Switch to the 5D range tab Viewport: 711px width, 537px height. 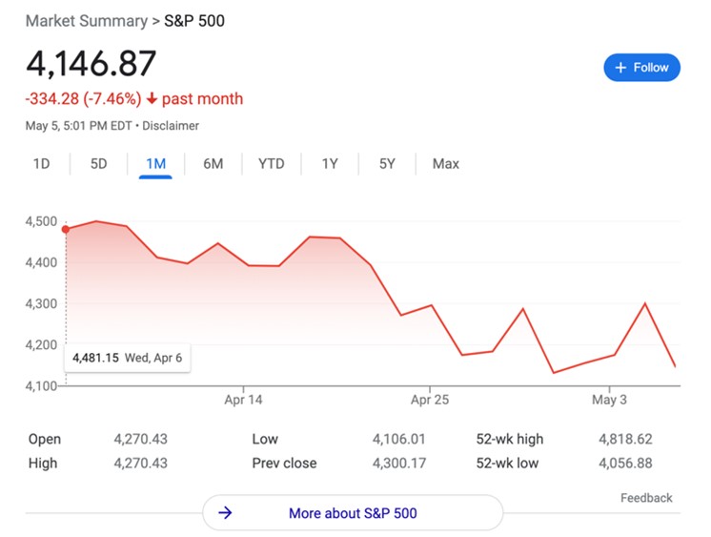click(x=98, y=163)
